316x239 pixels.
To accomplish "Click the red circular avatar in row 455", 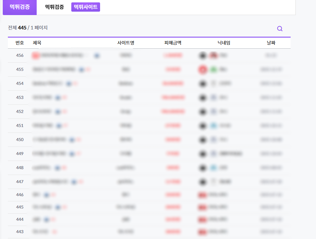I will click(203, 70).
